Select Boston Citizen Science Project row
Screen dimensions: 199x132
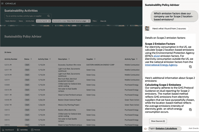71,100
